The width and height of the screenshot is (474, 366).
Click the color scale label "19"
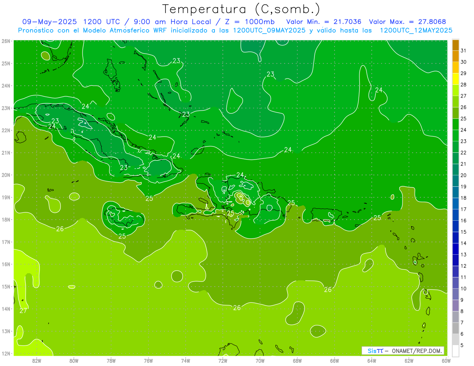pyautogui.click(x=464, y=186)
